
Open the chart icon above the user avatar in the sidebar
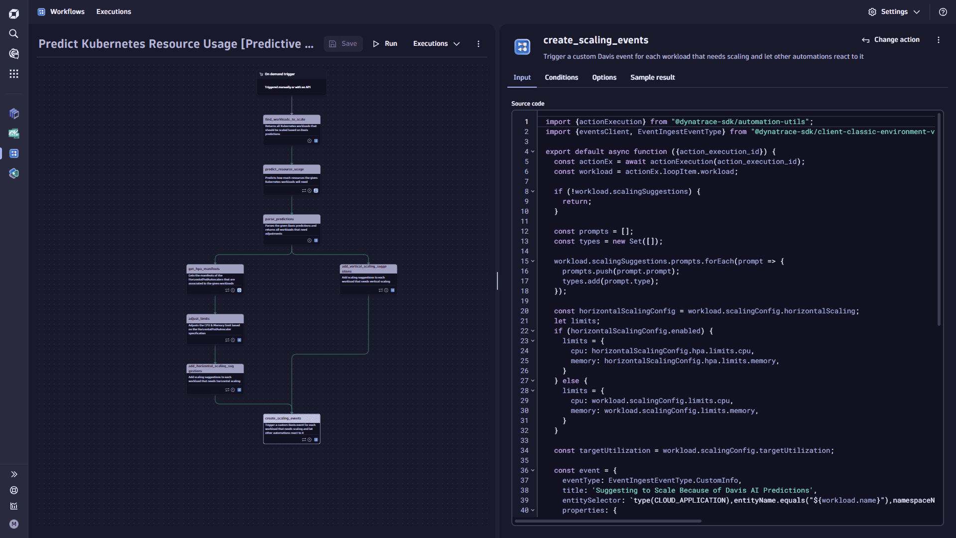14,506
